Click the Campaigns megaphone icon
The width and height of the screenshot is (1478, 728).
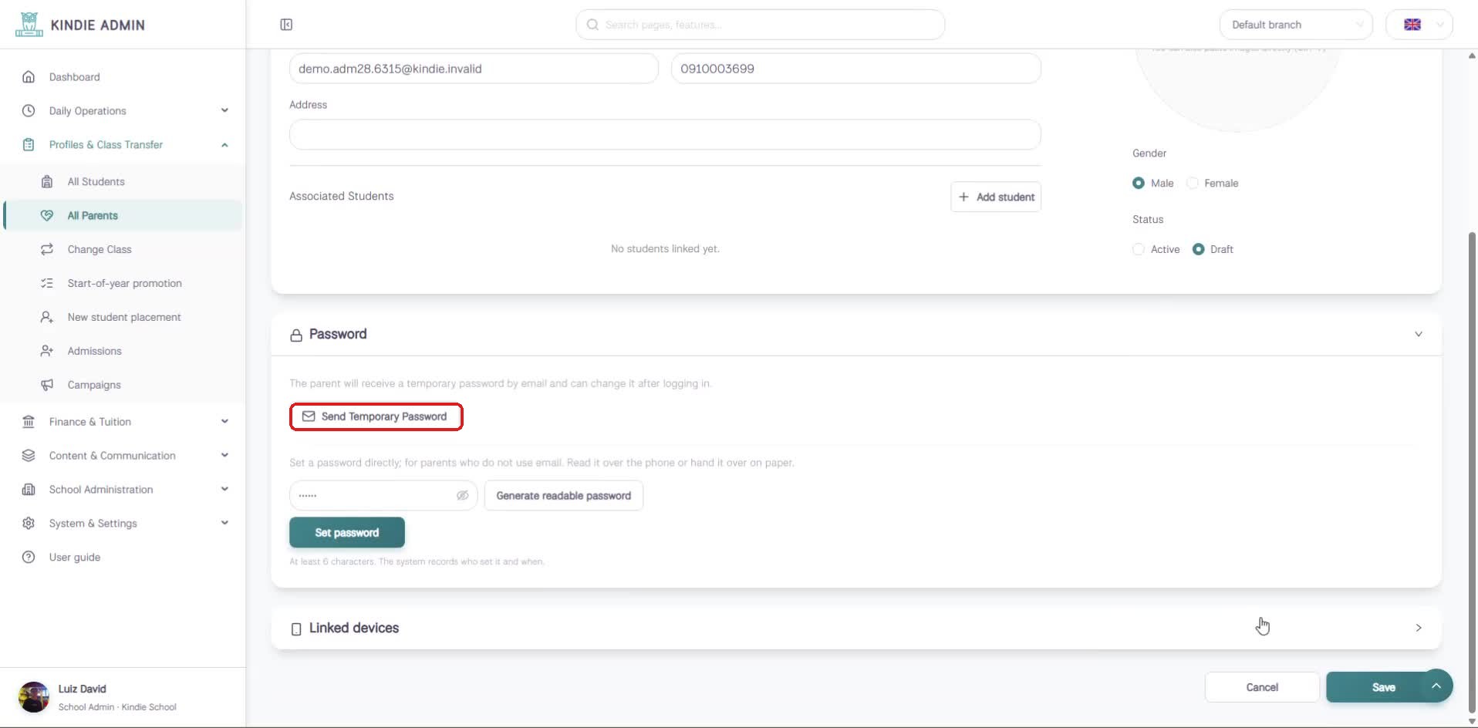[x=47, y=385]
